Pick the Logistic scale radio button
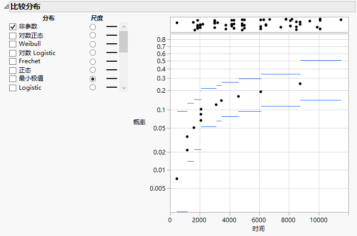Image resolution: width=357 pixels, height=236 pixels. pyautogui.click(x=93, y=87)
